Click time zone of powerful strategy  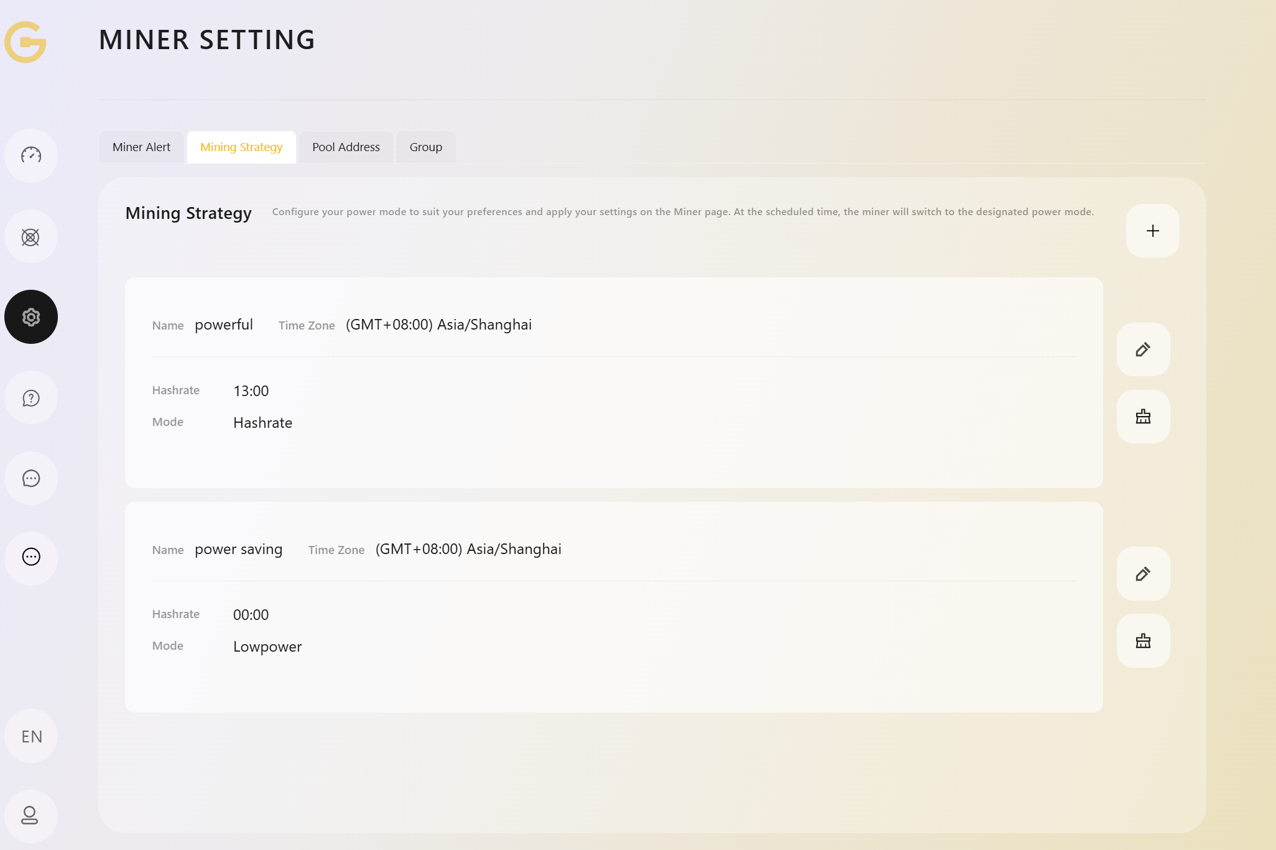point(439,325)
